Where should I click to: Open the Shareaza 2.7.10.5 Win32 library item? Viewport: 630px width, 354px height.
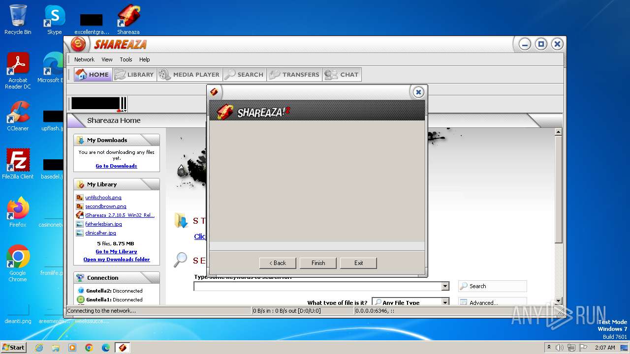[120, 215]
